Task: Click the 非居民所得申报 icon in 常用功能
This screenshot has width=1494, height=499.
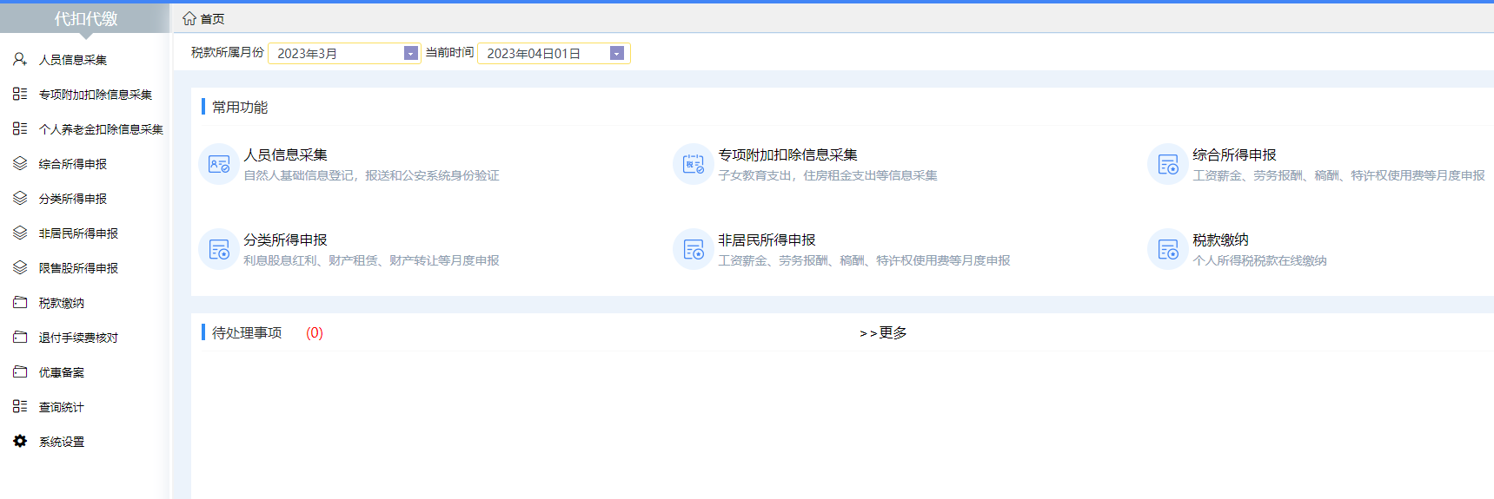Action: tap(693, 250)
